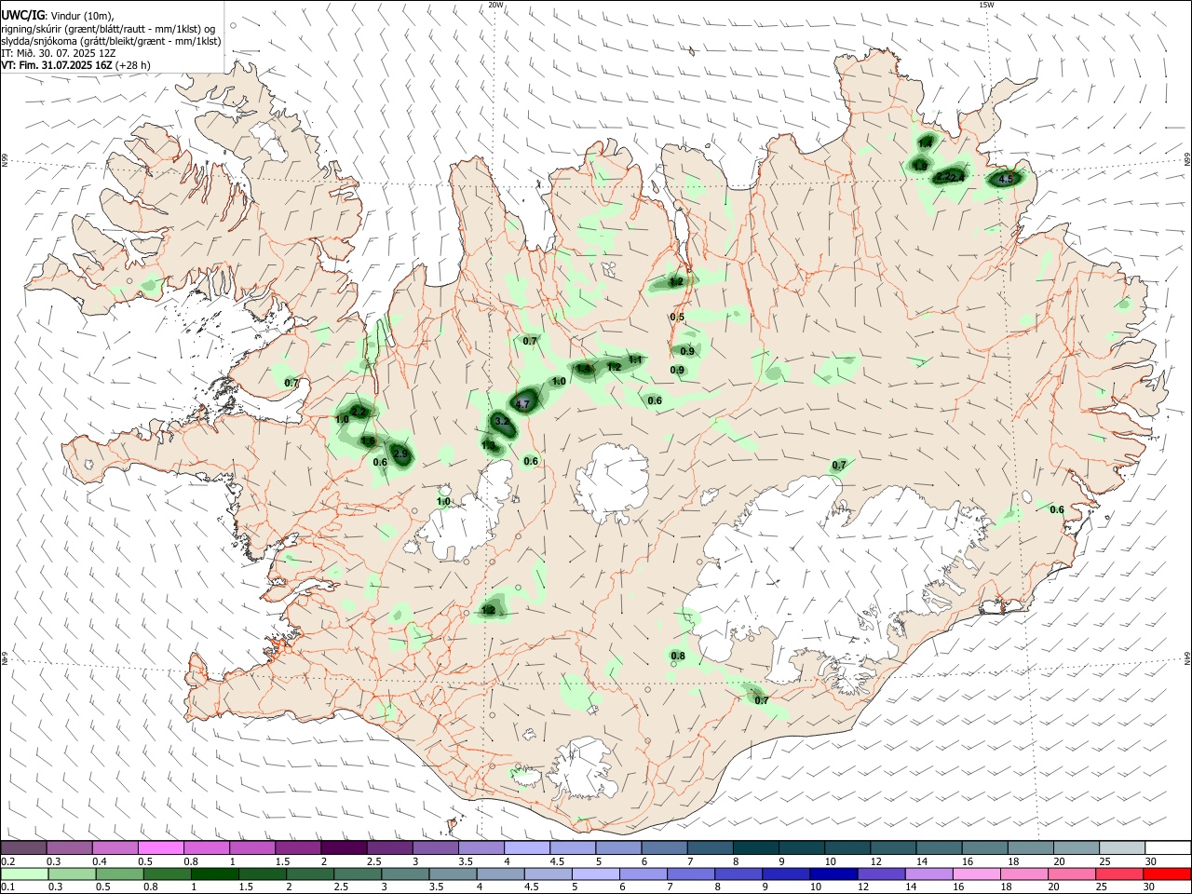Click the 'rigning/skúrir' legend description line

pyautogui.click(x=109, y=29)
